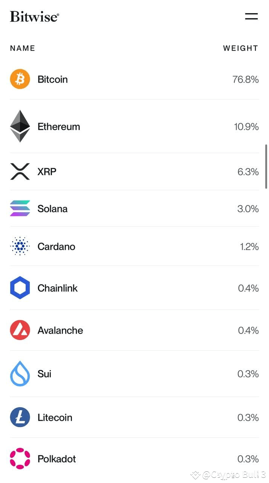
Task: Click the Solana gradient icon
Action: (x=20, y=209)
